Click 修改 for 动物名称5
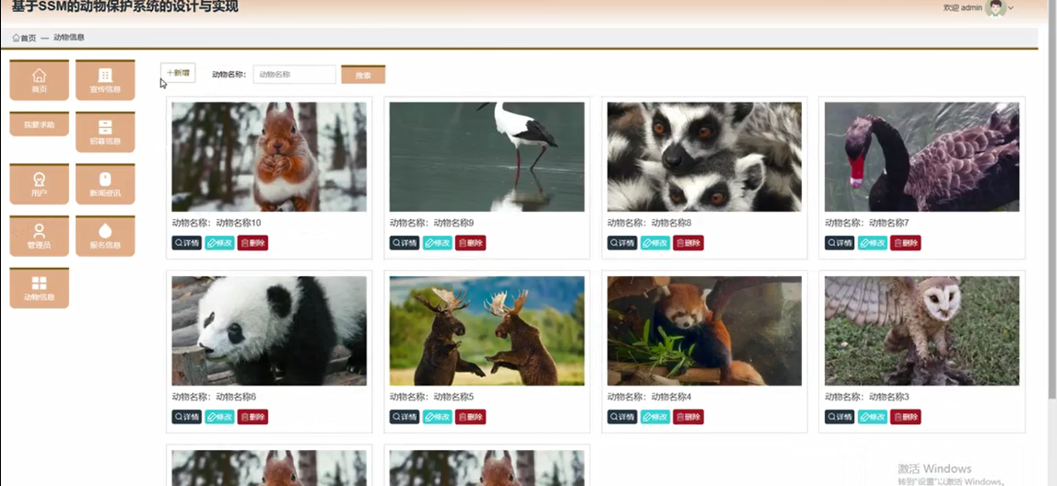1057x486 pixels. point(438,417)
